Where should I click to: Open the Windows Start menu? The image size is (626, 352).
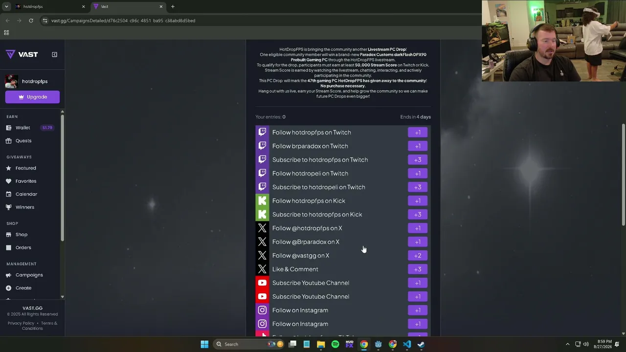(204, 344)
